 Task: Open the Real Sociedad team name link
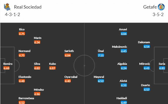[x=28, y=7]
